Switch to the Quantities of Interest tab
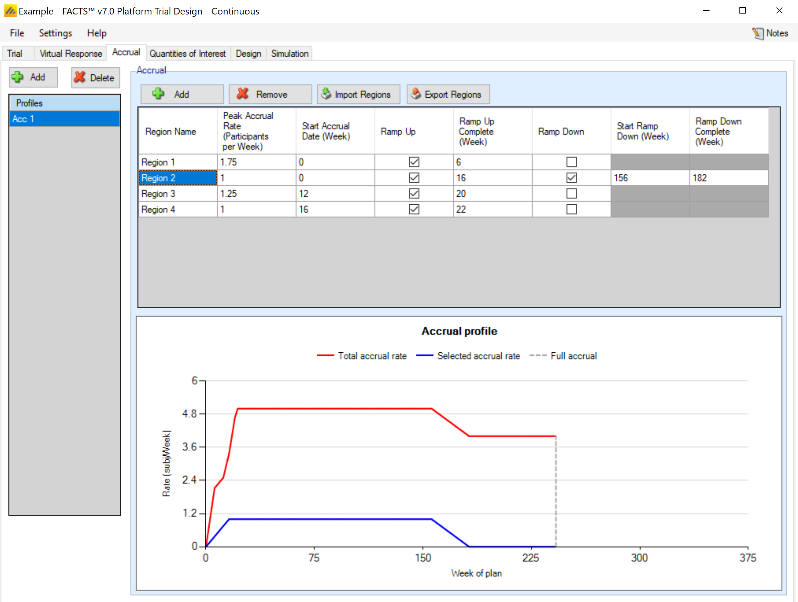 coord(187,54)
